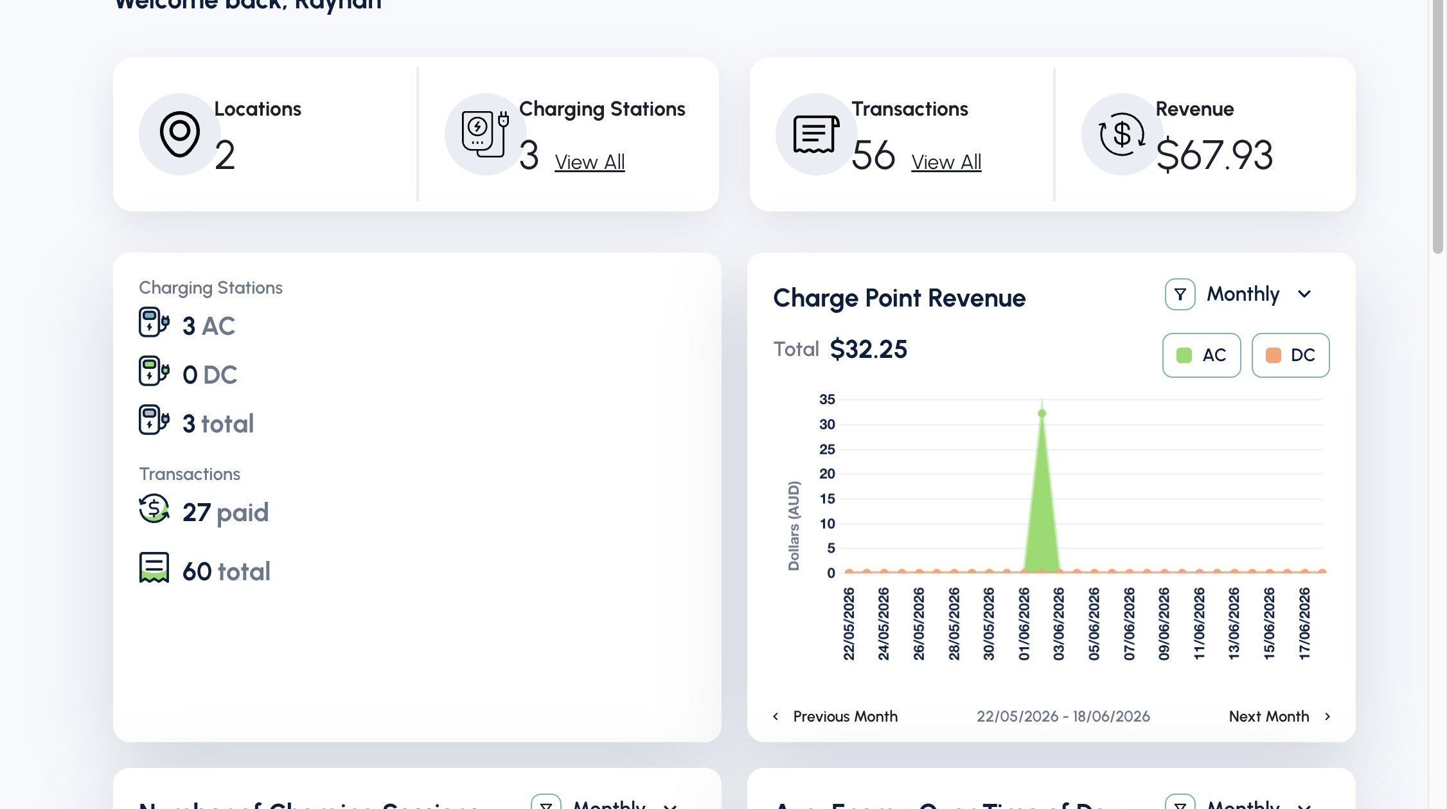Click the Transactions count 56

[873, 155]
